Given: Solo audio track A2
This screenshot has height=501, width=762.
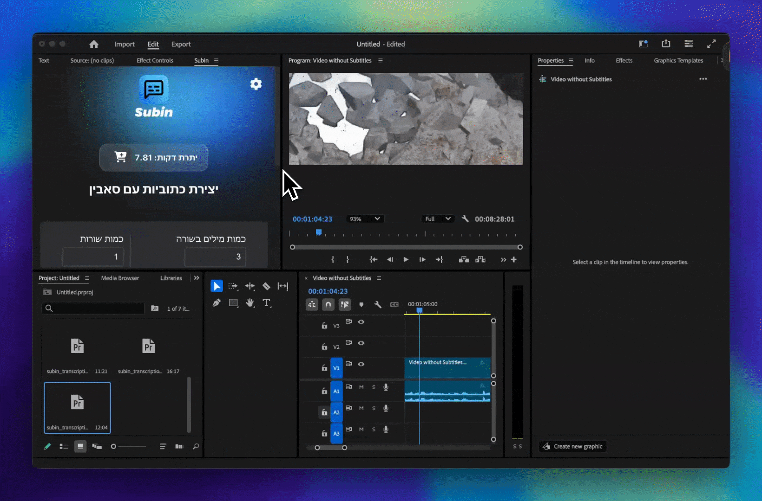Looking at the screenshot, I should [x=374, y=408].
